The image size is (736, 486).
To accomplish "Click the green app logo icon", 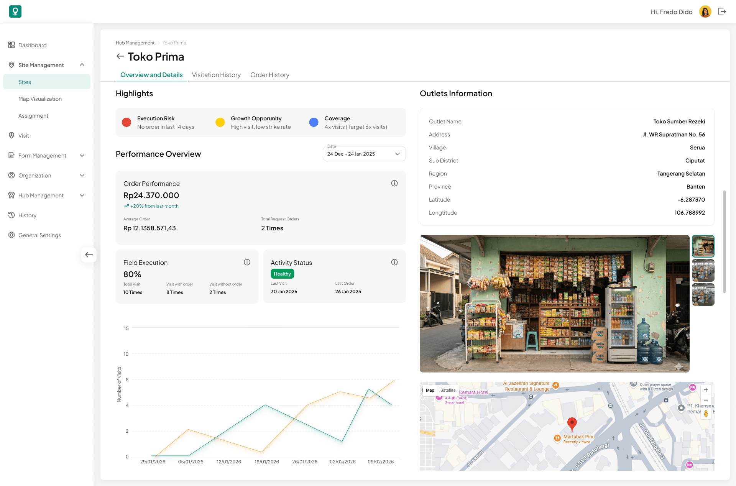I will click(x=15, y=11).
